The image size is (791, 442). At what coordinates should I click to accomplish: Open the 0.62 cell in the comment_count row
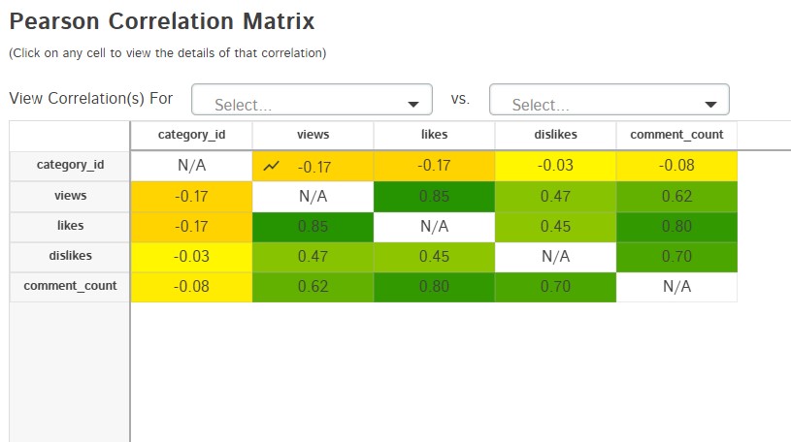pos(313,286)
